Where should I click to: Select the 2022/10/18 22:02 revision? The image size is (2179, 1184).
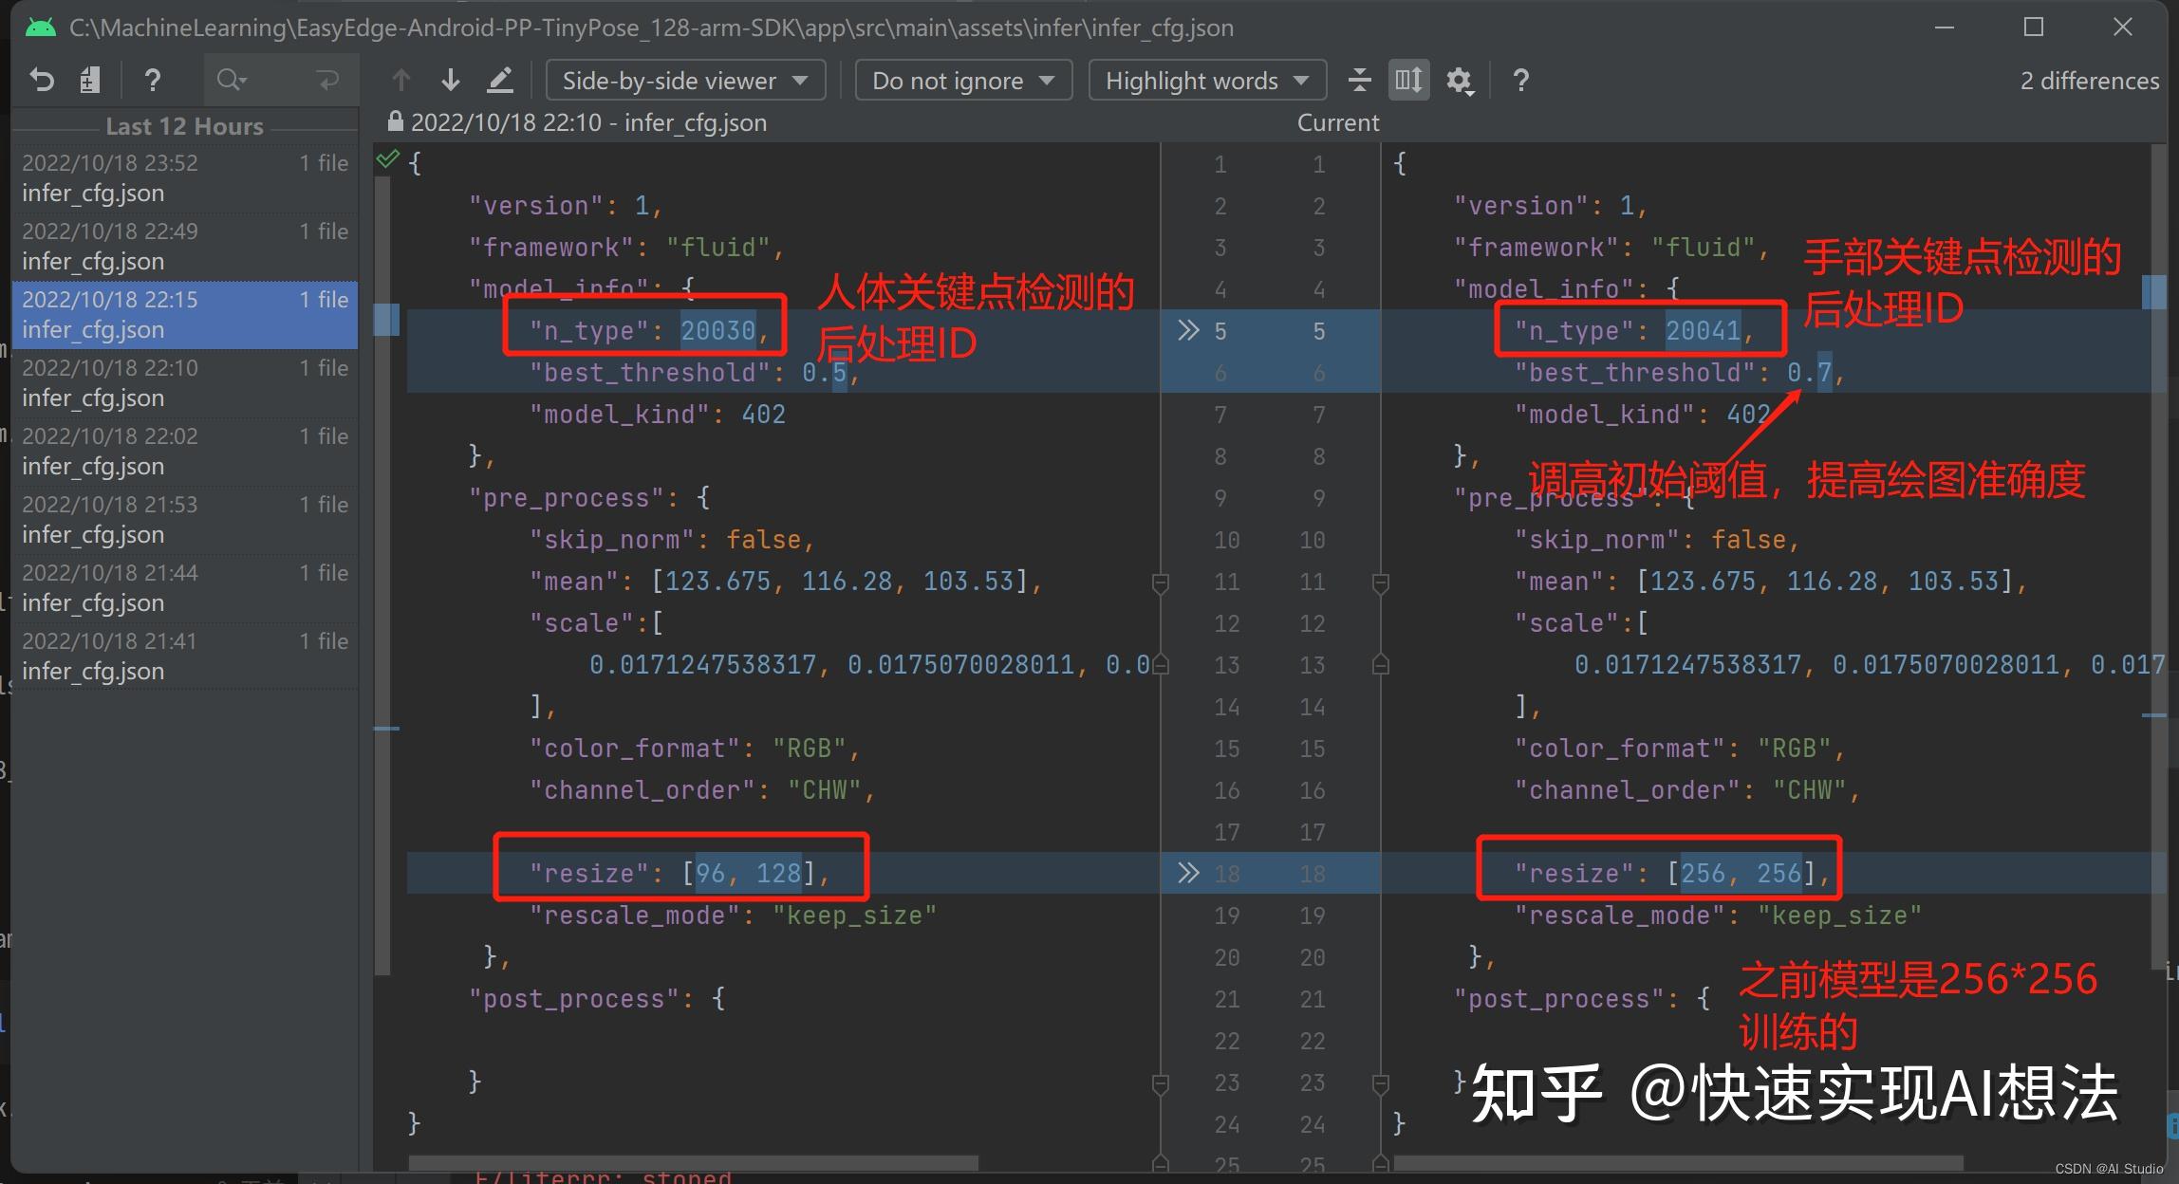(x=185, y=452)
